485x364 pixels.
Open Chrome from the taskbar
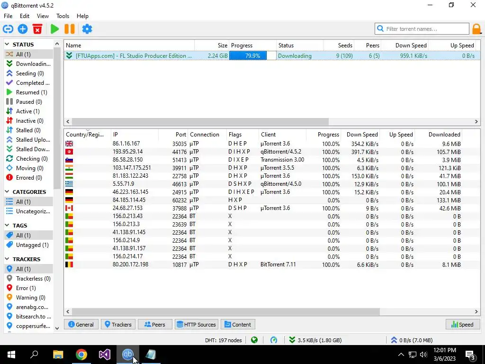tap(81, 355)
